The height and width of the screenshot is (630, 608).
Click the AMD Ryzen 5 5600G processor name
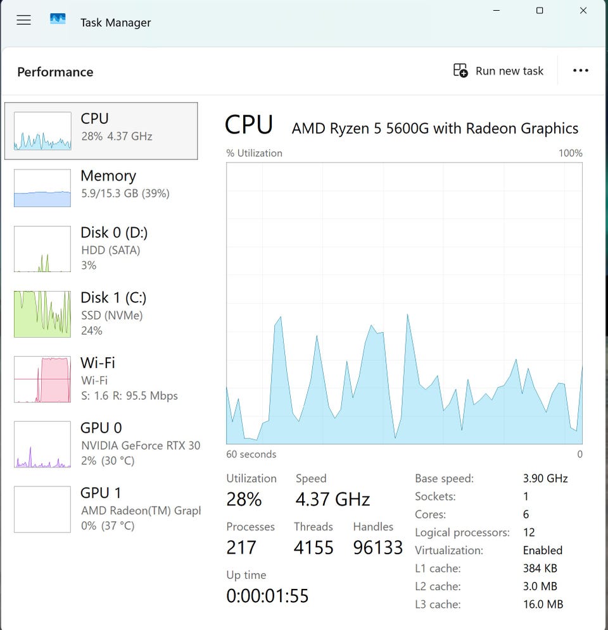(x=435, y=128)
